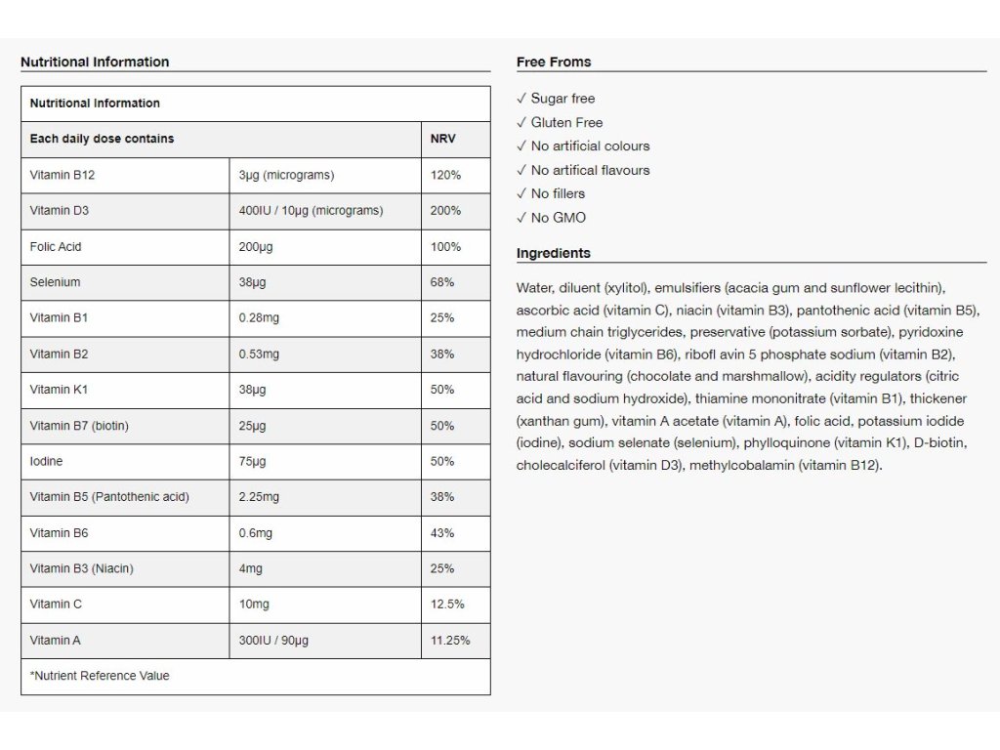This screenshot has height=750, width=1000.
Task: Click the Ingredients section heading
Action: (x=554, y=253)
